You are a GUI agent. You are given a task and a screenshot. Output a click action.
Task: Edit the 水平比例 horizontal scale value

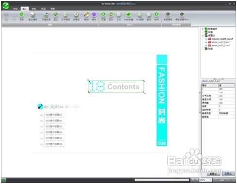(x=226, y=96)
